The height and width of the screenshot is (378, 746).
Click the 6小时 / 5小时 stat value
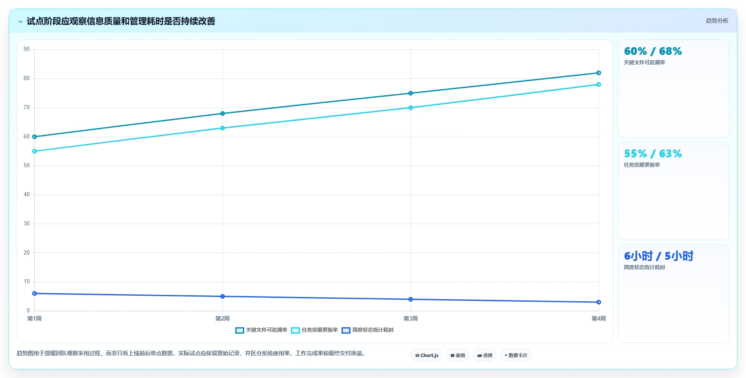[x=659, y=256]
